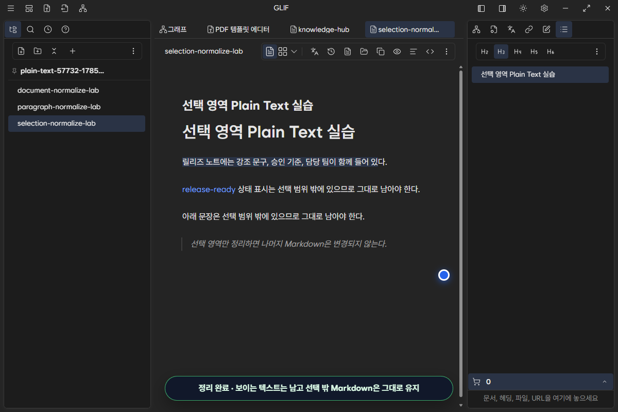Click the open folder icon in editor toolbar

[x=364, y=51]
